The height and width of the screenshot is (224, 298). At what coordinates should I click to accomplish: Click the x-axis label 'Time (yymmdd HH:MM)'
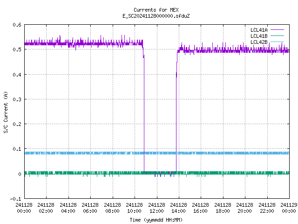[x=156, y=220]
